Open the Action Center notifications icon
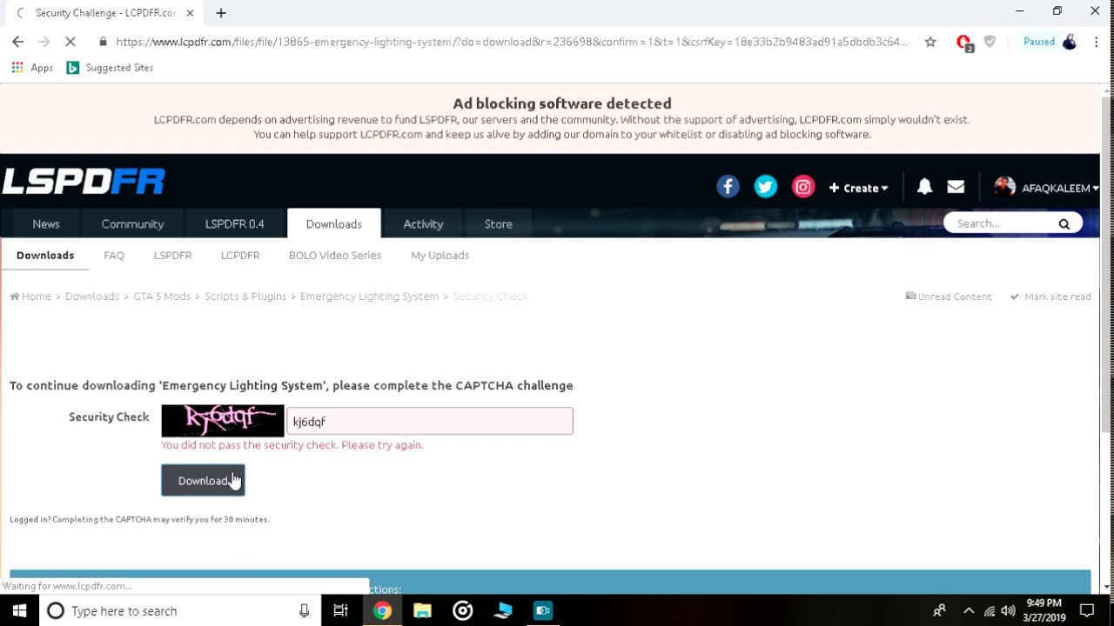 coord(1086,611)
